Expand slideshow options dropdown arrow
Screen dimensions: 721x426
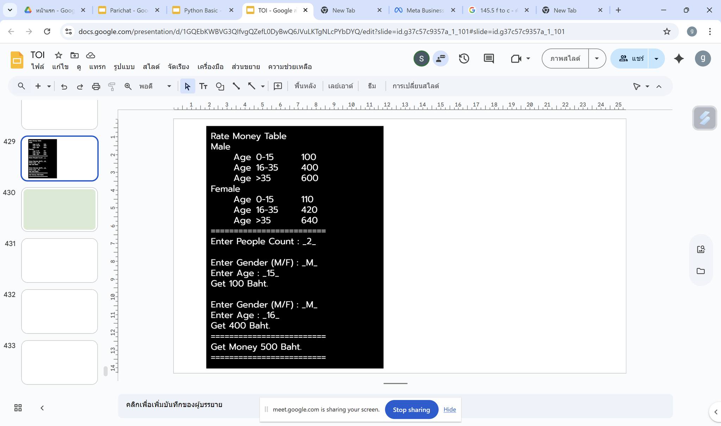pyautogui.click(x=597, y=58)
